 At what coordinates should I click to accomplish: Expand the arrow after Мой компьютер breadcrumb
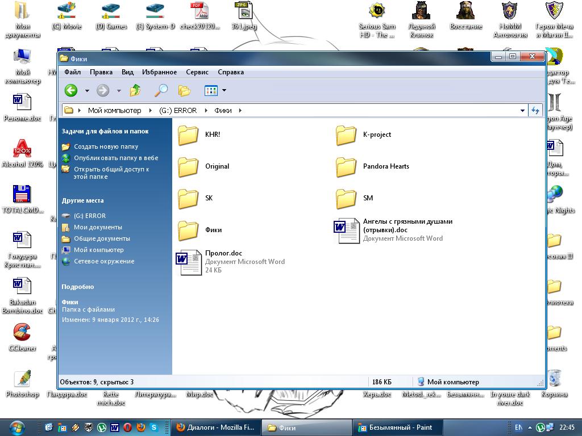(x=151, y=111)
